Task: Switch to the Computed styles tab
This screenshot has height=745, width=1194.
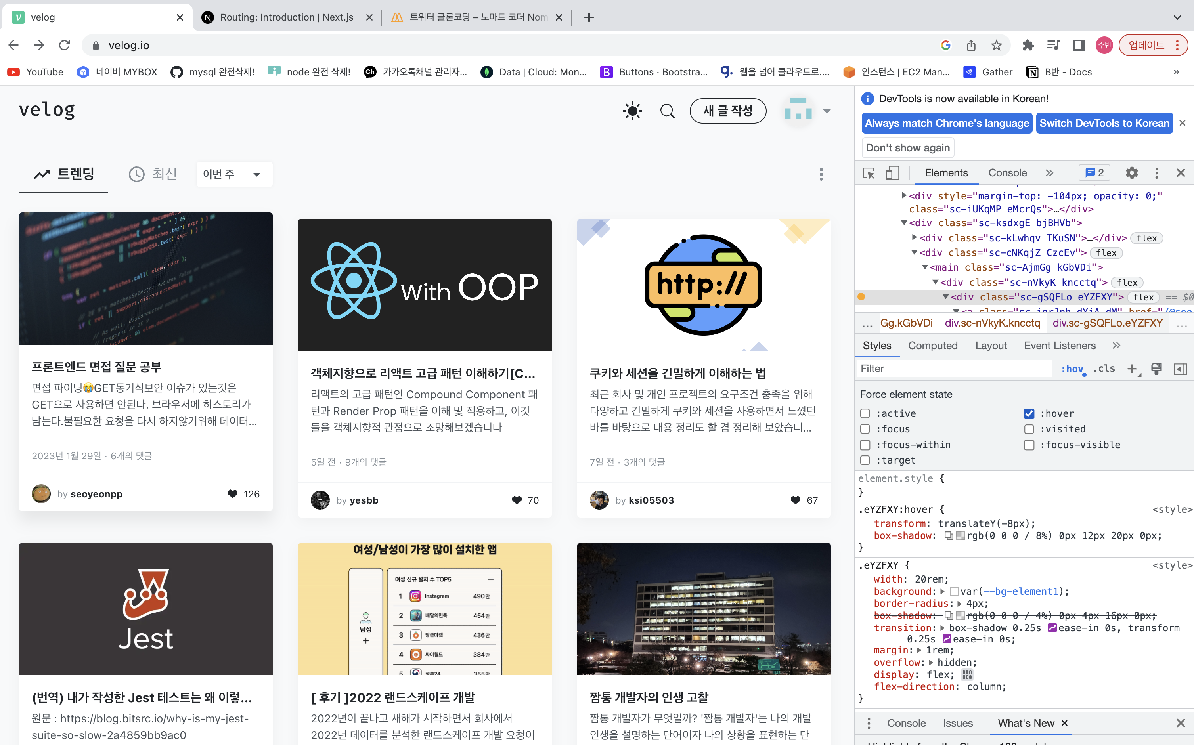Action: point(932,346)
